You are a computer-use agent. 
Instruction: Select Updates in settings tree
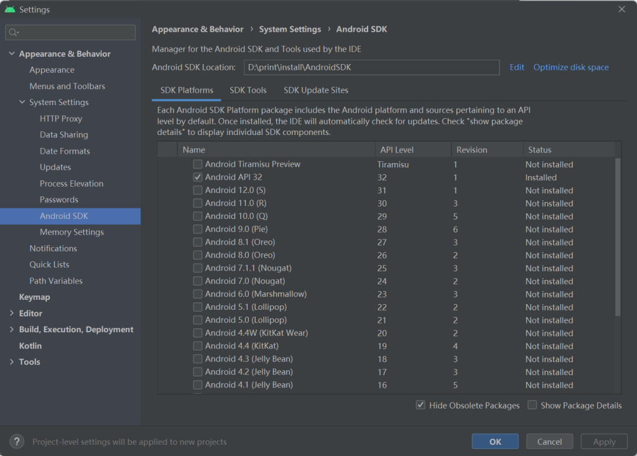55,167
